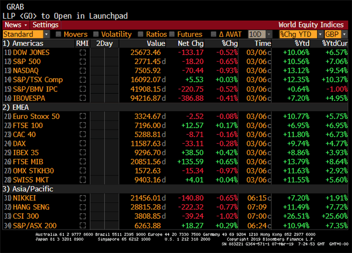
Task: Open the DOW JONES index row
Action: coord(175,52)
